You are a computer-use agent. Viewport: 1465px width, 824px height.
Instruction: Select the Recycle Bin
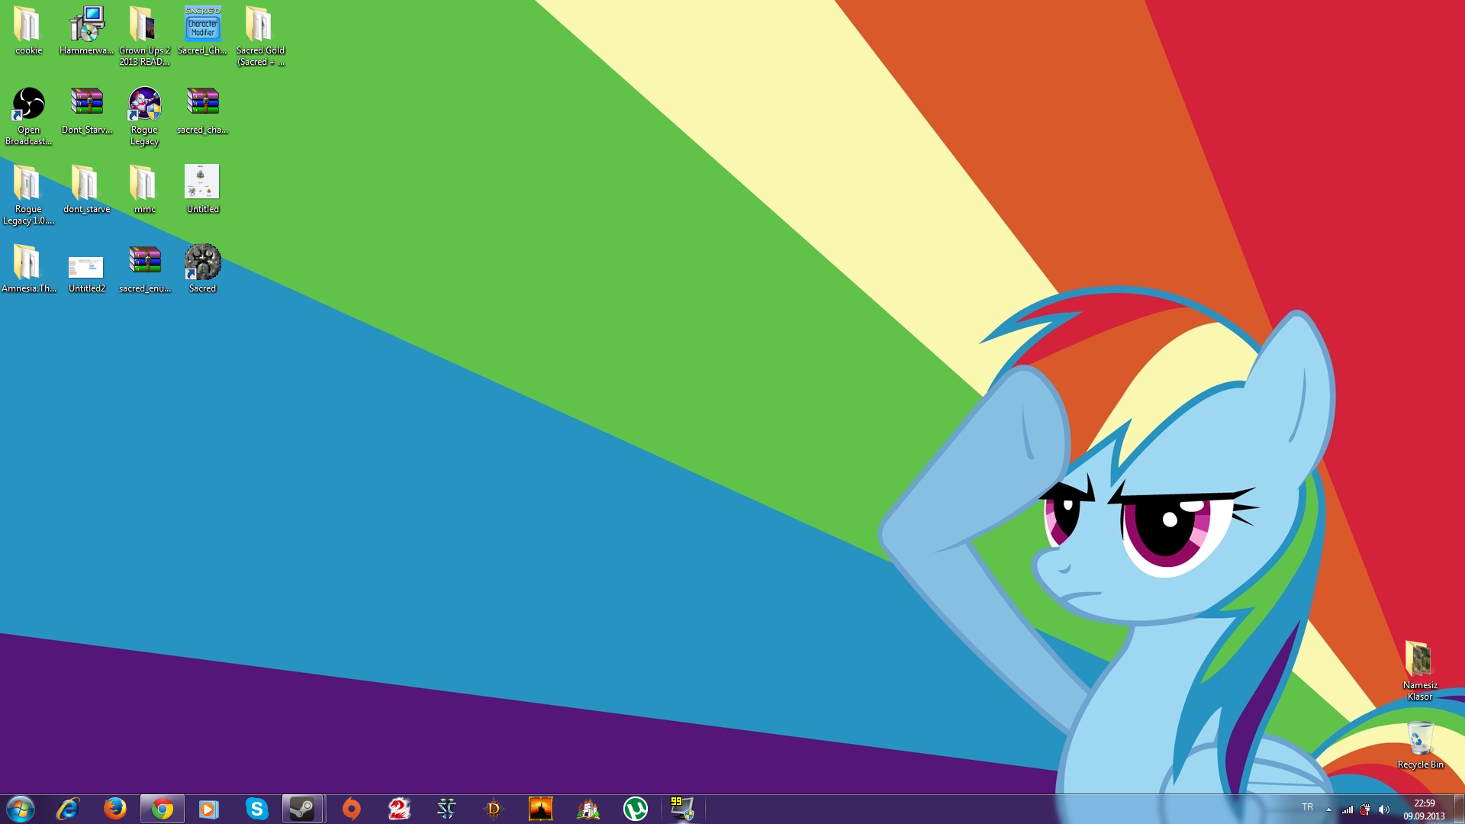(1420, 745)
